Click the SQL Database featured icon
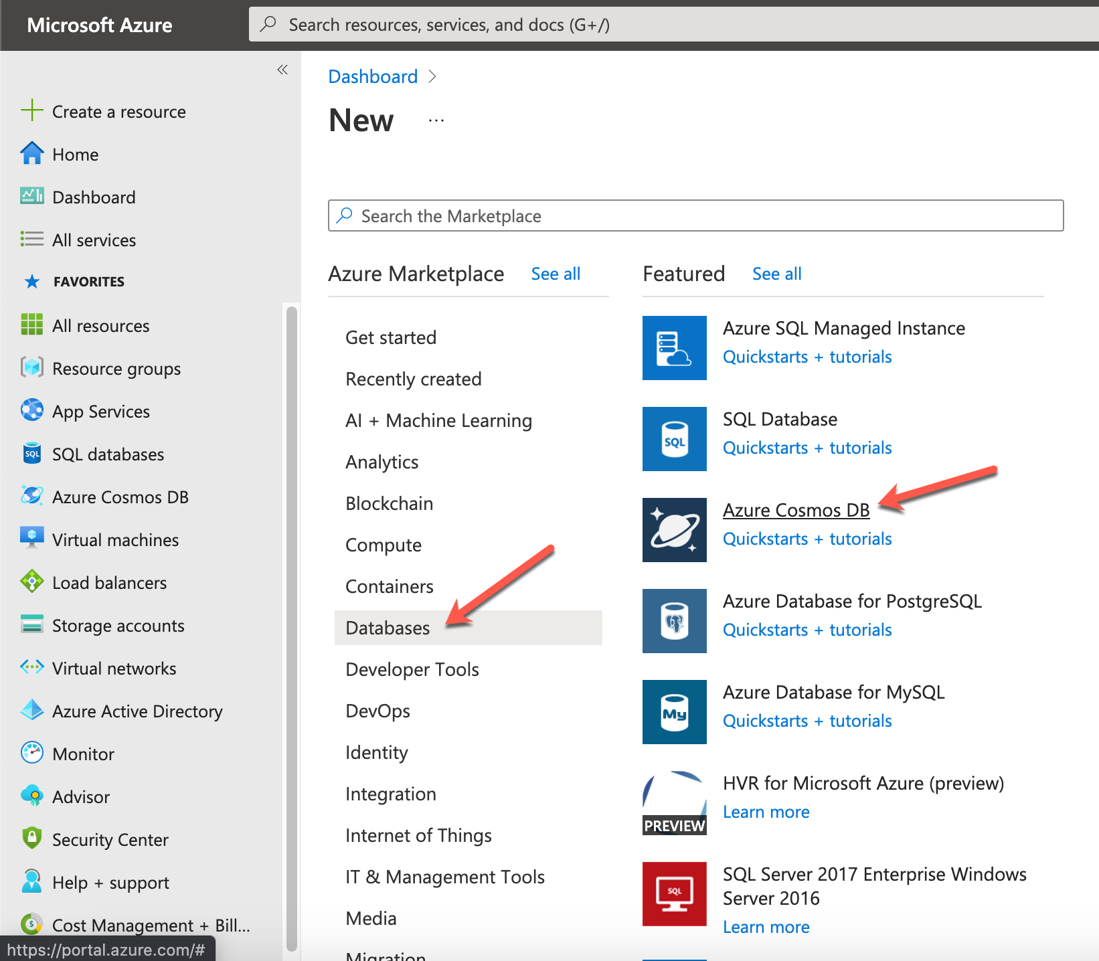Viewport: 1099px width, 961px height. (x=674, y=439)
